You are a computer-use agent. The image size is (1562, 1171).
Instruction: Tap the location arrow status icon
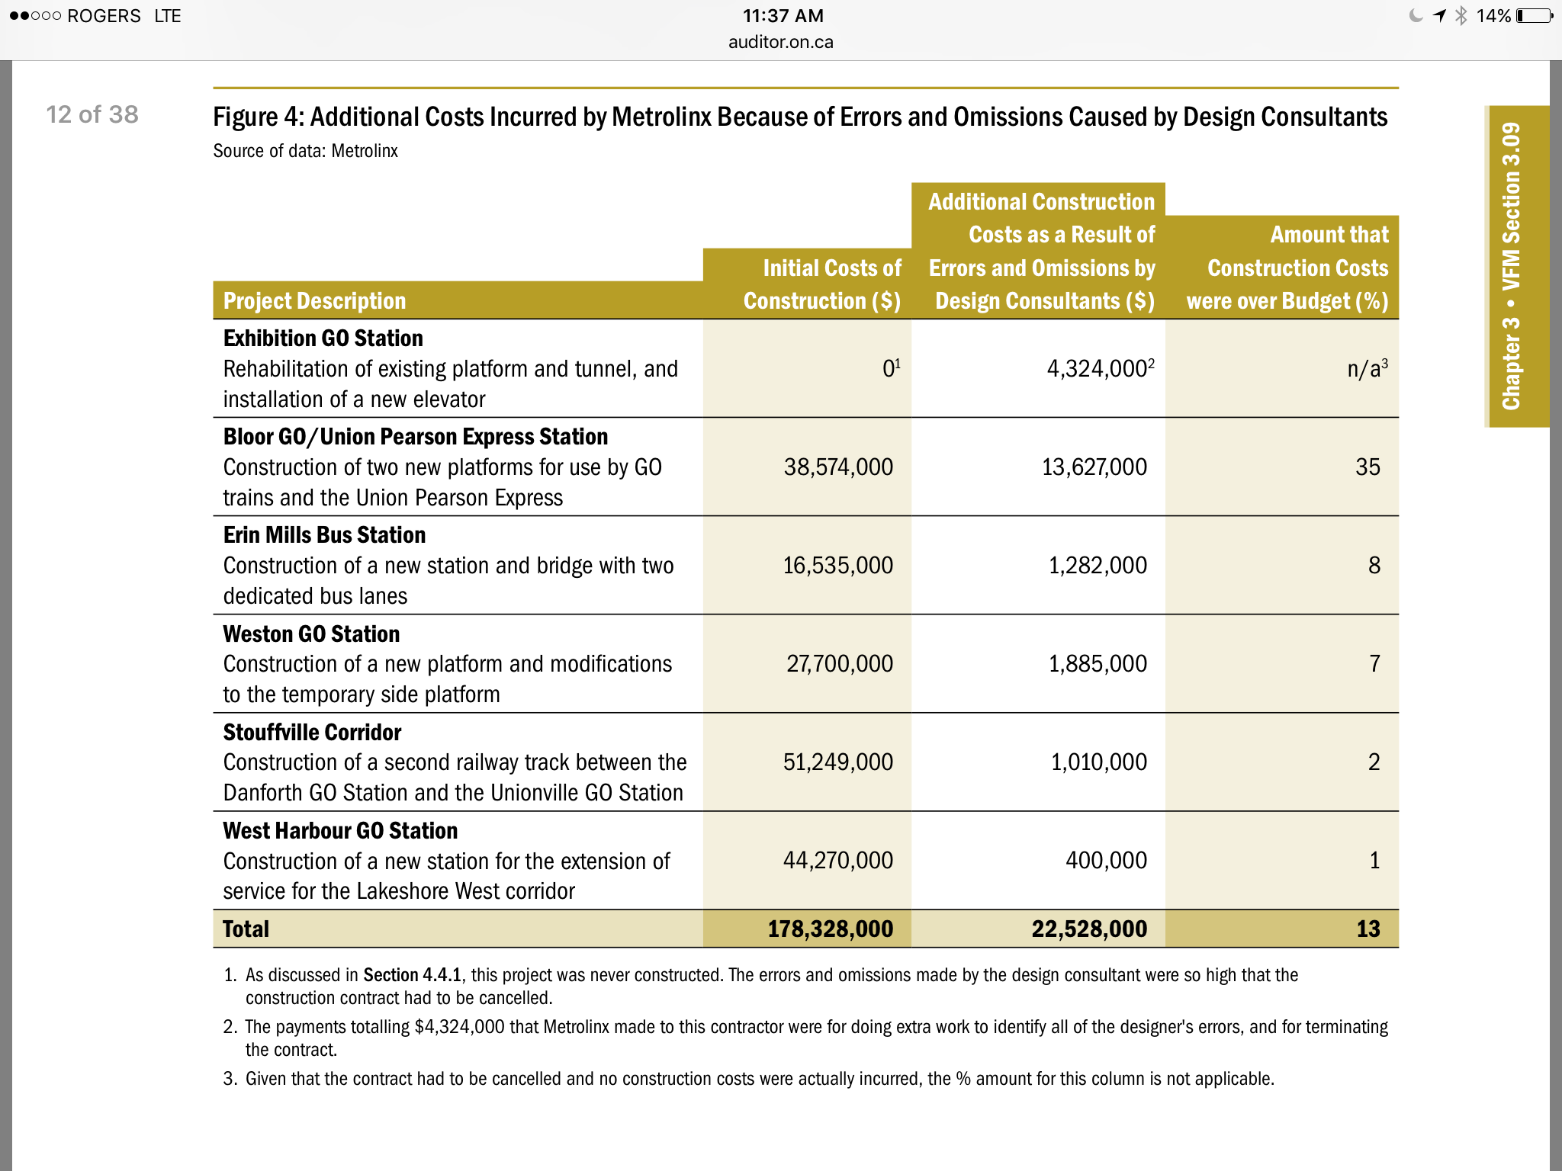click(x=1439, y=16)
